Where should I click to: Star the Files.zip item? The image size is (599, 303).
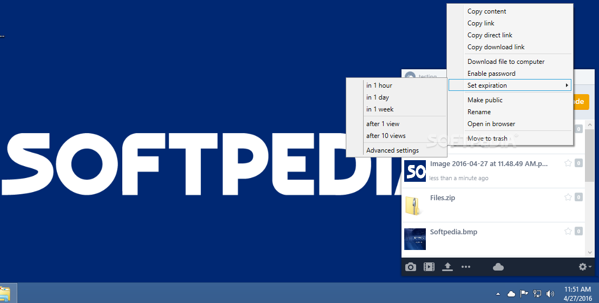point(568,197)
